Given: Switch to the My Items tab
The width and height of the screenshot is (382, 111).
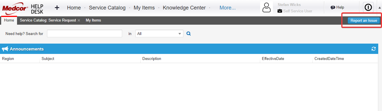Looking at the screenshot, I should (x=93, y=20).
